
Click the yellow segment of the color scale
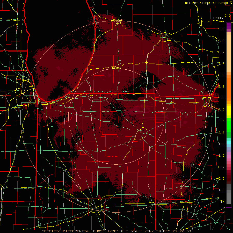pos(229,111)
